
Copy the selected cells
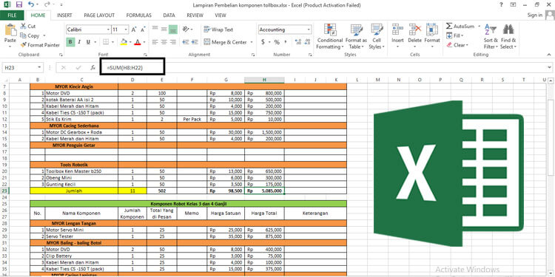(x=30, y=35)
